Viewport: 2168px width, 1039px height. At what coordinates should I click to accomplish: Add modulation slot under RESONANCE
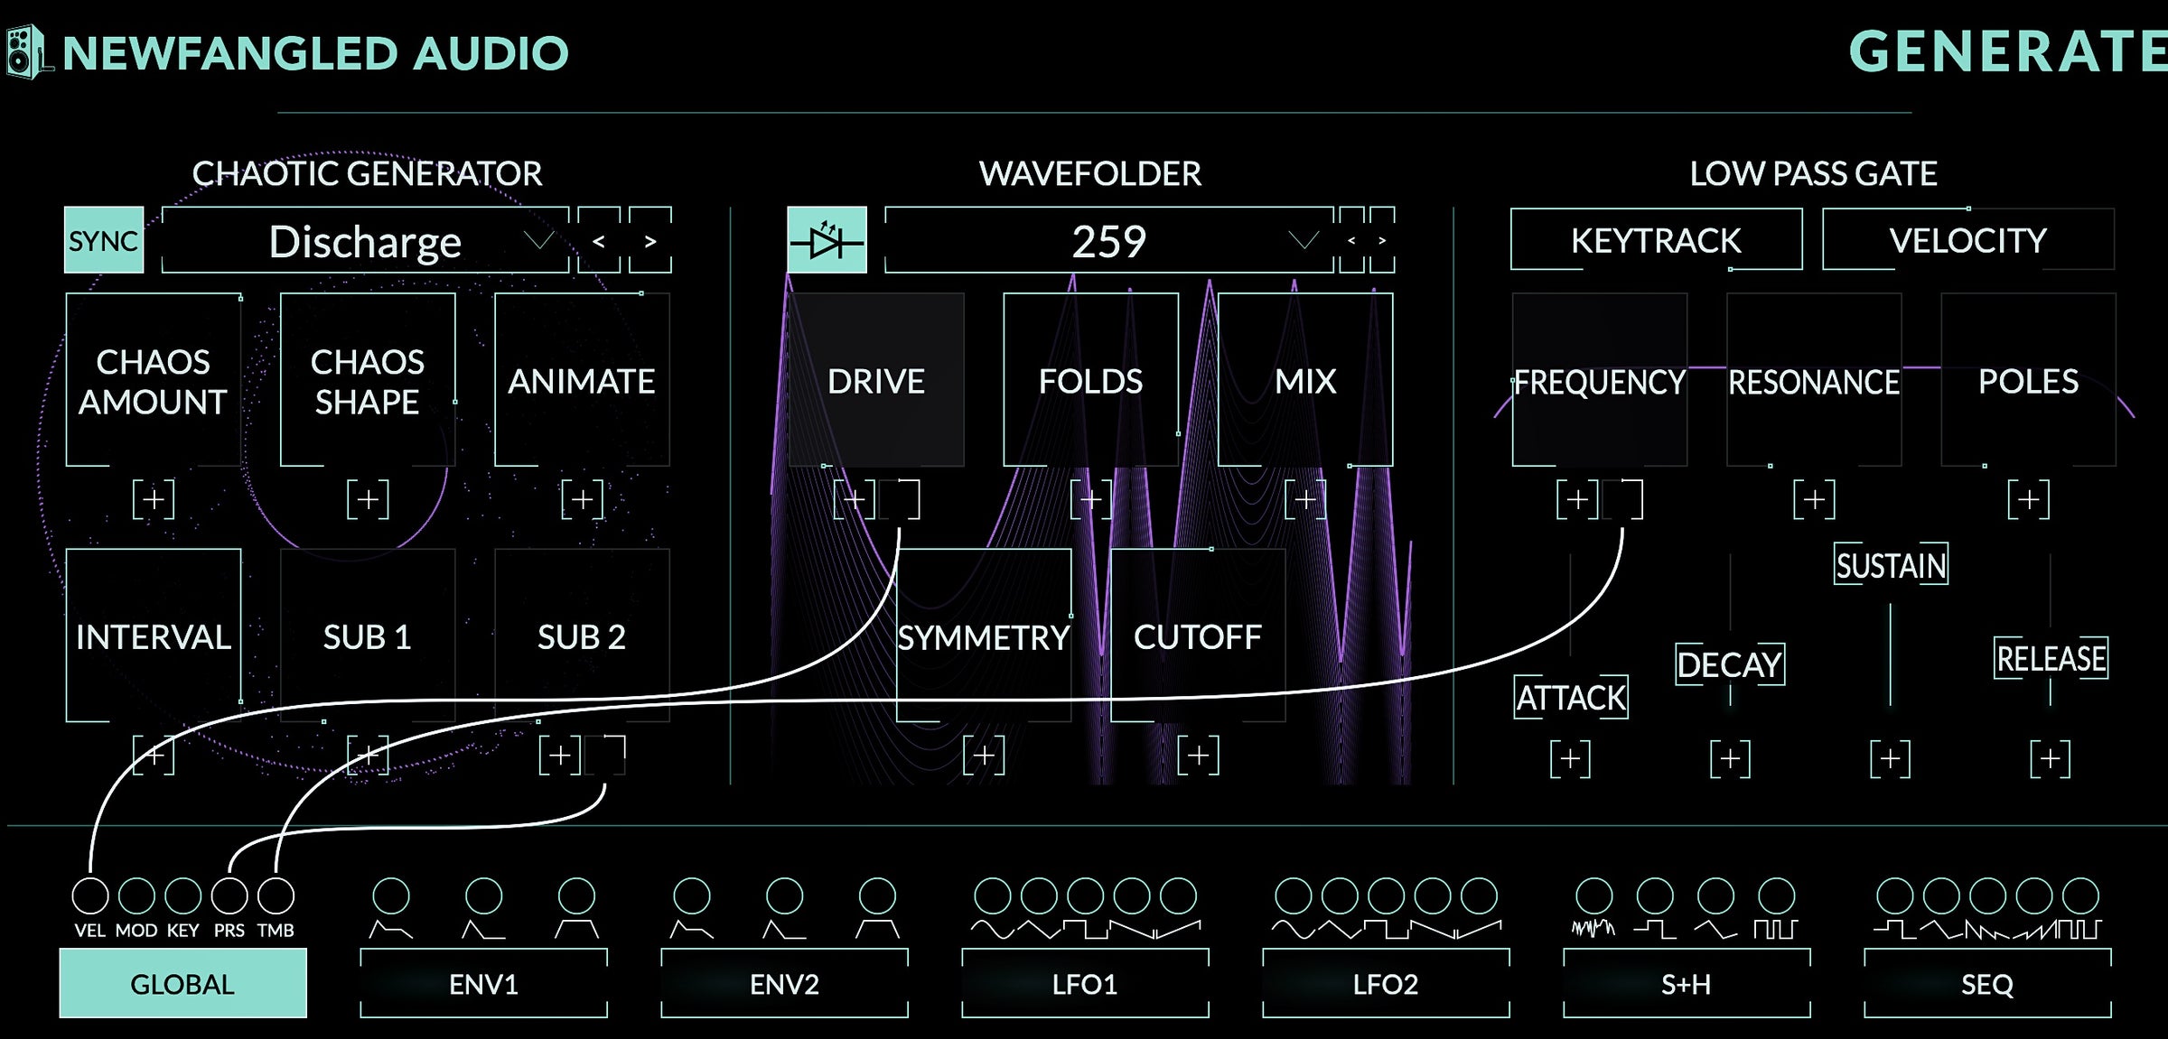point(1814,499)
